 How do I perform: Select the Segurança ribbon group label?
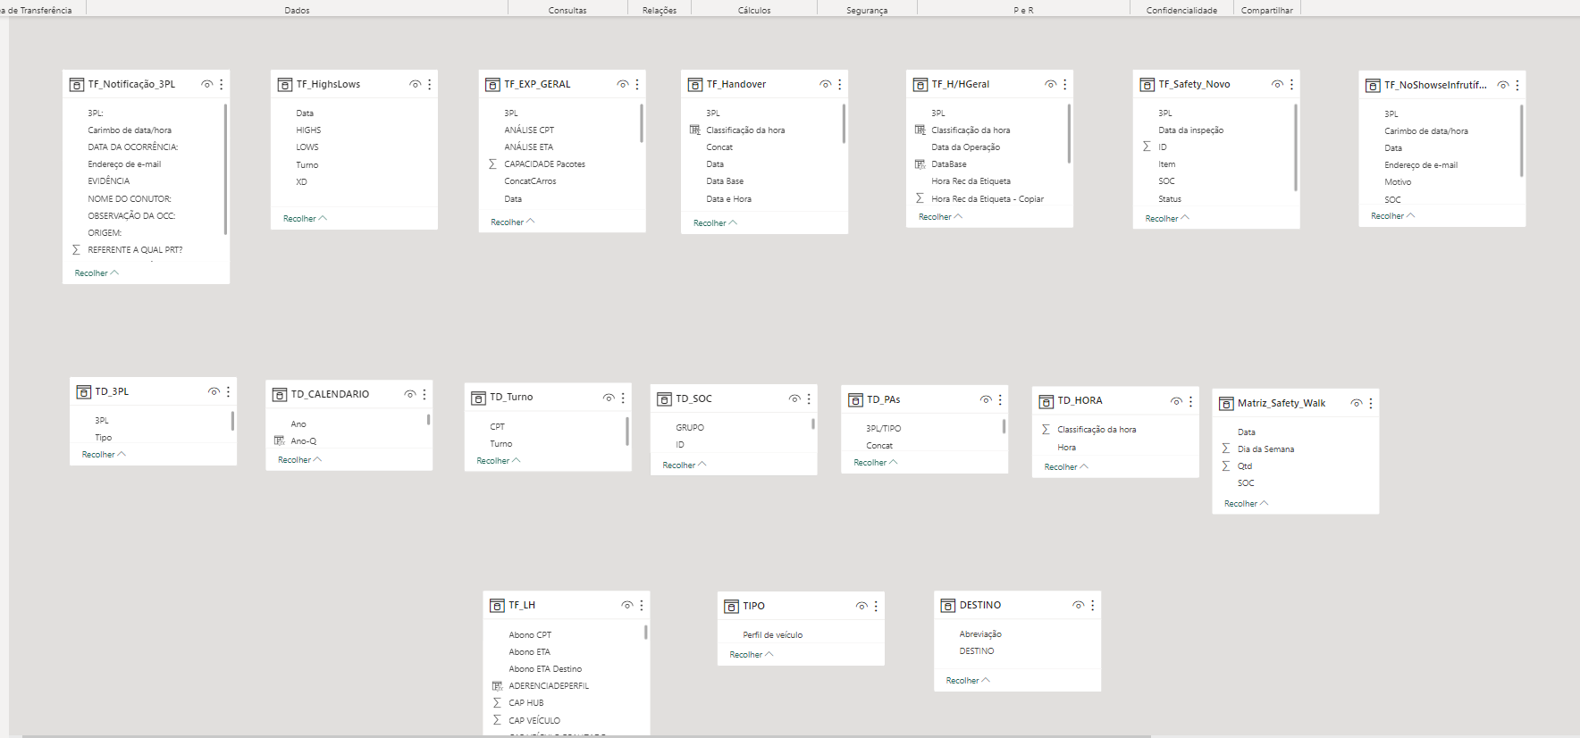pyautogui.click(x=867, y=11)
